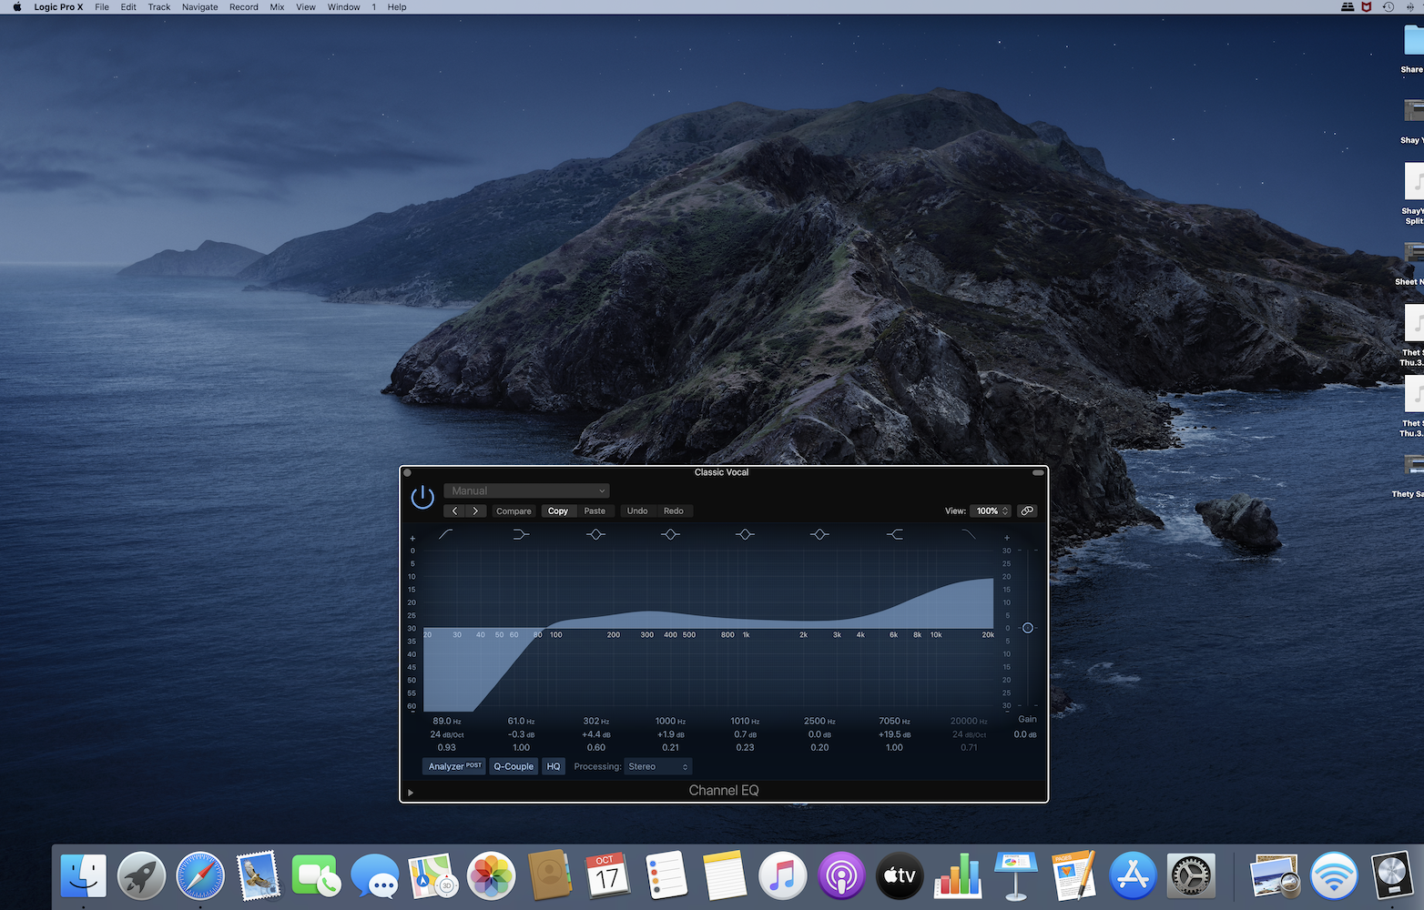The image size is (1424, 910).
Task: Open the Processing Stereo dropdown
Action: [658, 767]
